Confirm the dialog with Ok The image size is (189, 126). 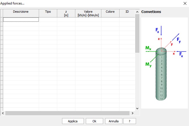click(x=94, y=121)
